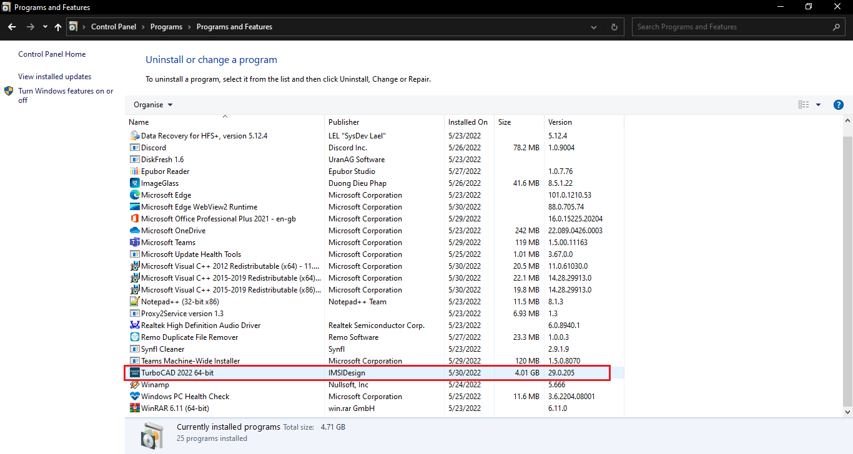Sort the list by Version column
The height and width of the screenshot is (454, 853).
(584, 122)
